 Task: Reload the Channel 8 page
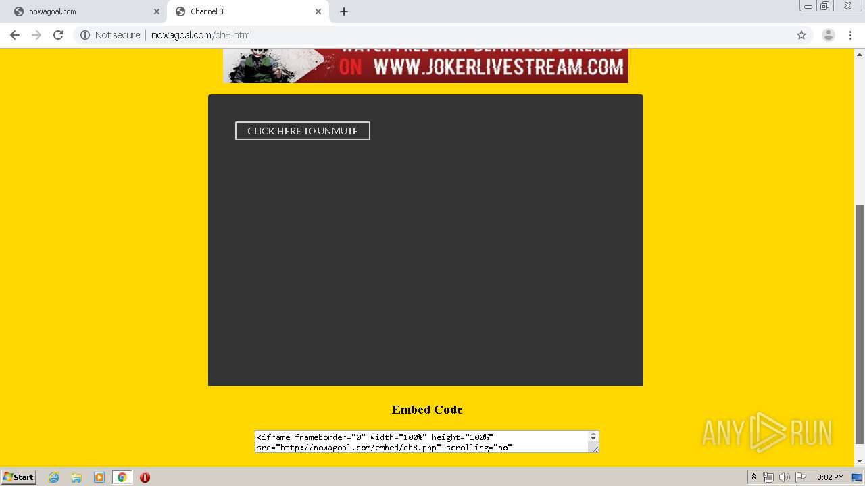58,35
